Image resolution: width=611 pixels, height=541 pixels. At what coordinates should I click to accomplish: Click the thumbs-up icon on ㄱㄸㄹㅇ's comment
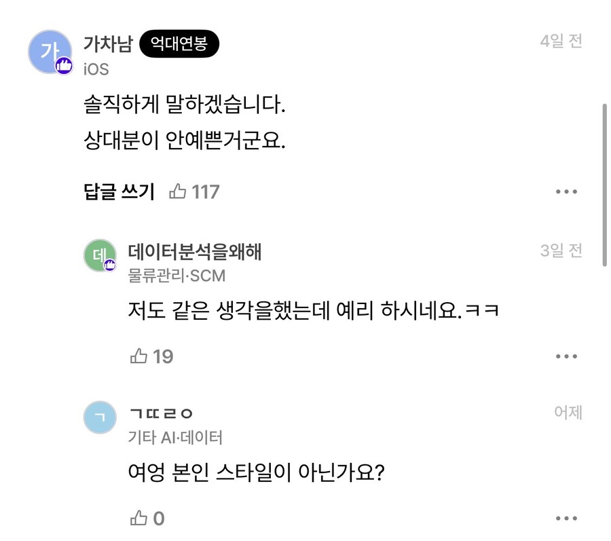(x=139, y=518)
